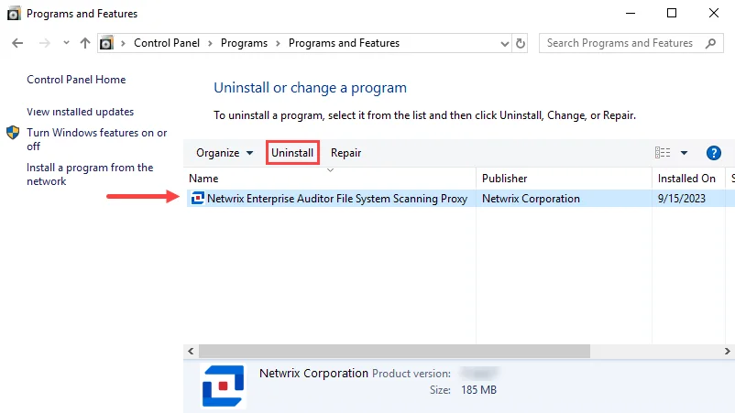Go back using the back arrow
The width and height of the screenshot is (735, 413).
tap(17, 43)
